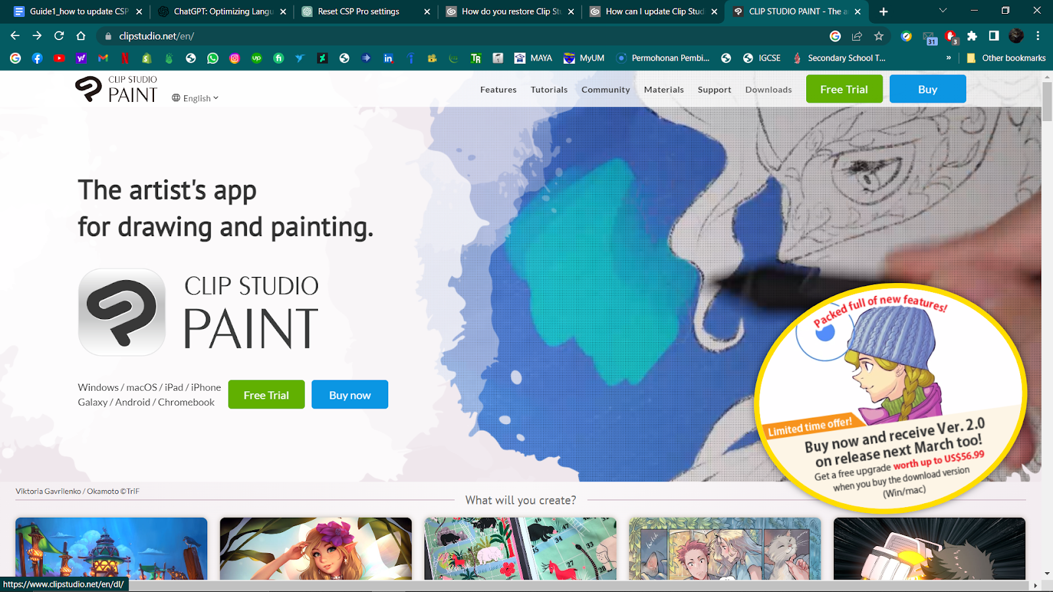1053x592 pixels.
Task: Open the Instagram bookmark
Action: [x=234, y=58]
